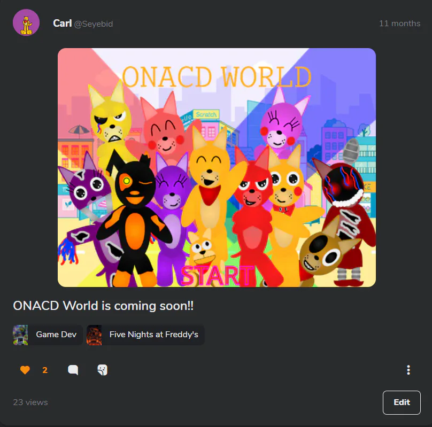432x427 pixels.
Task: Click the ONACD WORLD title in the image
Action: click(217, 76)
